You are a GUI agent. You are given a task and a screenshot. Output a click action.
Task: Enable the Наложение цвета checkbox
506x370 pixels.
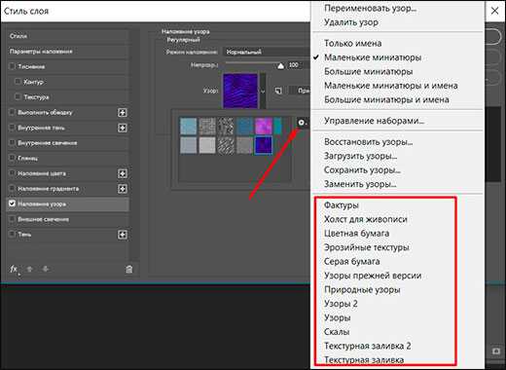[x=13, y=173]
